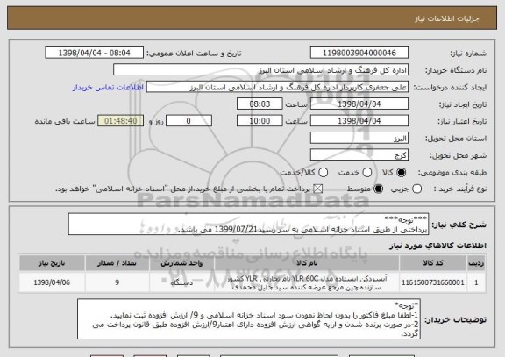
Task: Toggle the اسناد خزانه اسلامی payment checkbox
Action: point(318,189)
